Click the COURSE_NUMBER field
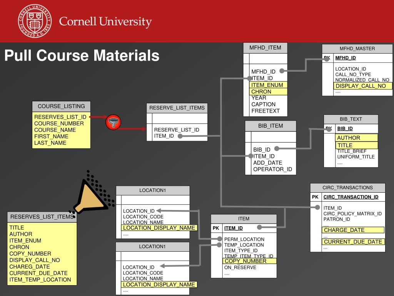 click(x=59, y=124)
